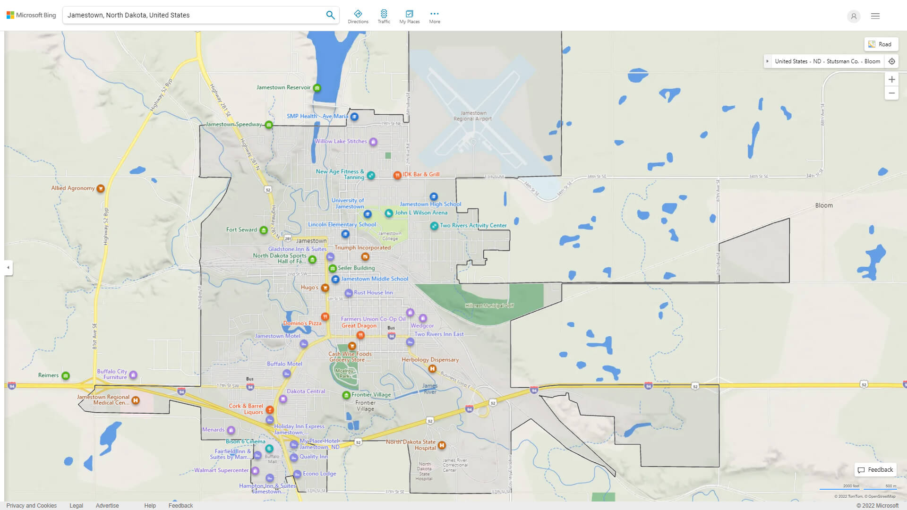Click the Road view toggle button
The image size is (907, 510).
click(x=880, y=43)
